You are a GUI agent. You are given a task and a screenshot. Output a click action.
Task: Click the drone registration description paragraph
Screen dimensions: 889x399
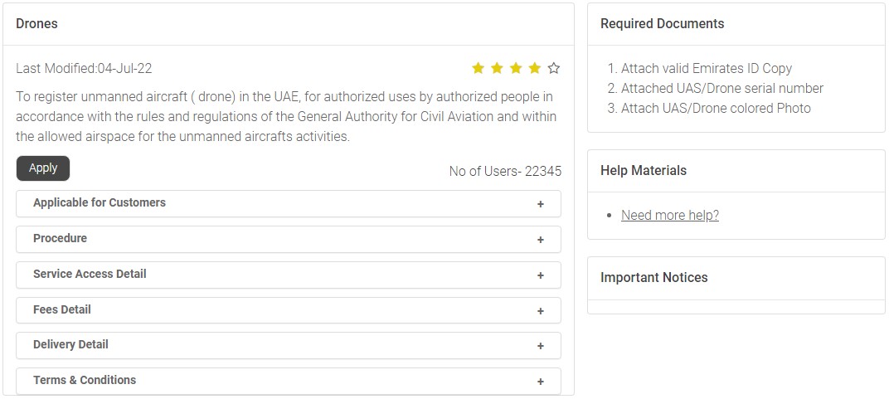tap(286, 117)
